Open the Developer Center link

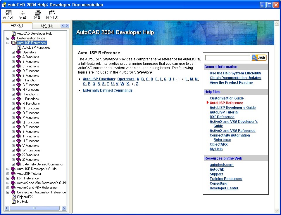click(224, 188)
